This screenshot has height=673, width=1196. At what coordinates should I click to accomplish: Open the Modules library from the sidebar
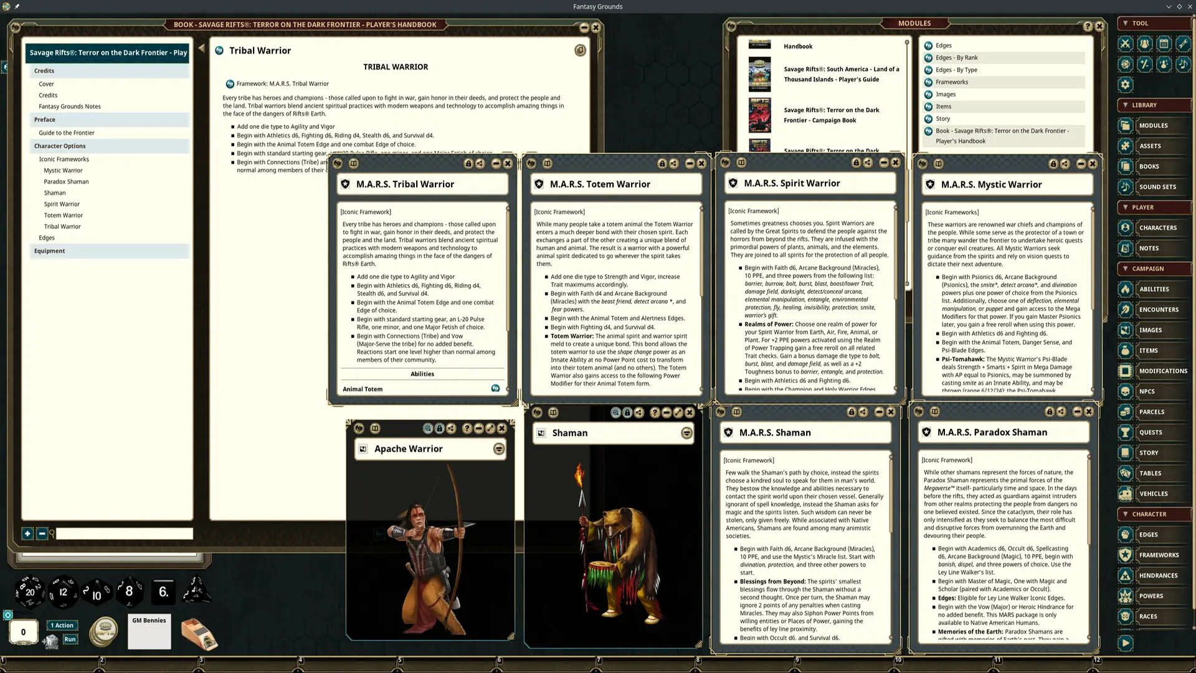[1154, 125]
